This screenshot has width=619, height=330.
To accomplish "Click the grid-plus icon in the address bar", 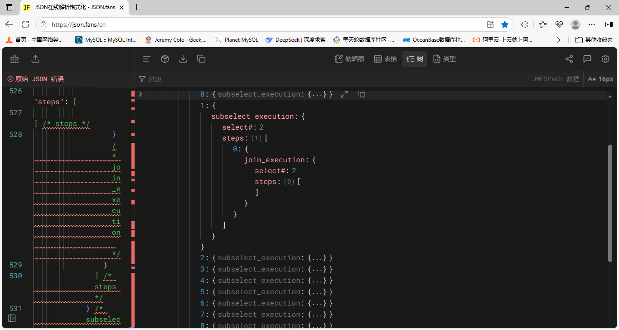I will 490,24.
